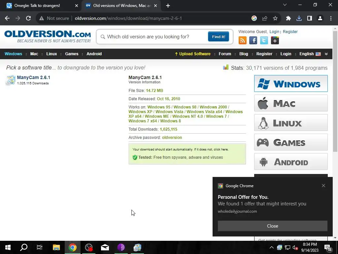Screen dimensions: 338x254
Task: Open Chrome three-dot menu
Action: click(331, 19)
